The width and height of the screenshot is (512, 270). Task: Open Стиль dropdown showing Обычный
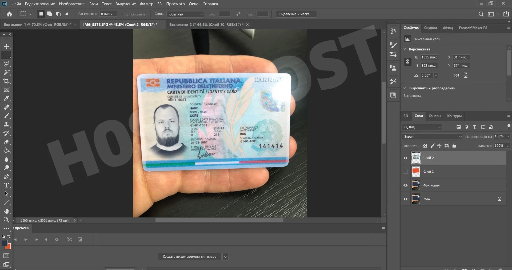pyautogui.click(x=185, y=14)
